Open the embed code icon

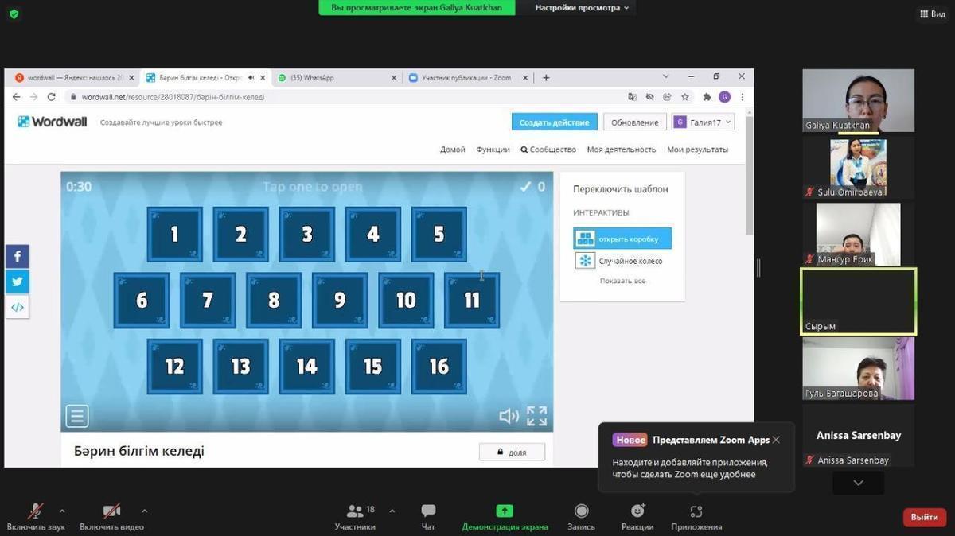[x=18, y=307]
